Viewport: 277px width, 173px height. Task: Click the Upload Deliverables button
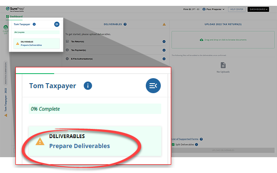pyautogui.click(x=223, y=150)
